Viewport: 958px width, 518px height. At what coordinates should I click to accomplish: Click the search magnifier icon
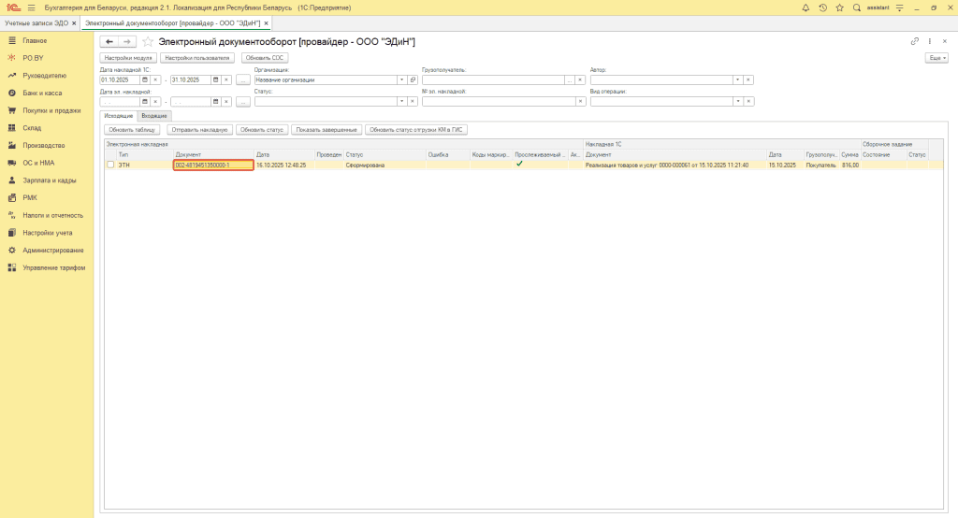[856, 7]
